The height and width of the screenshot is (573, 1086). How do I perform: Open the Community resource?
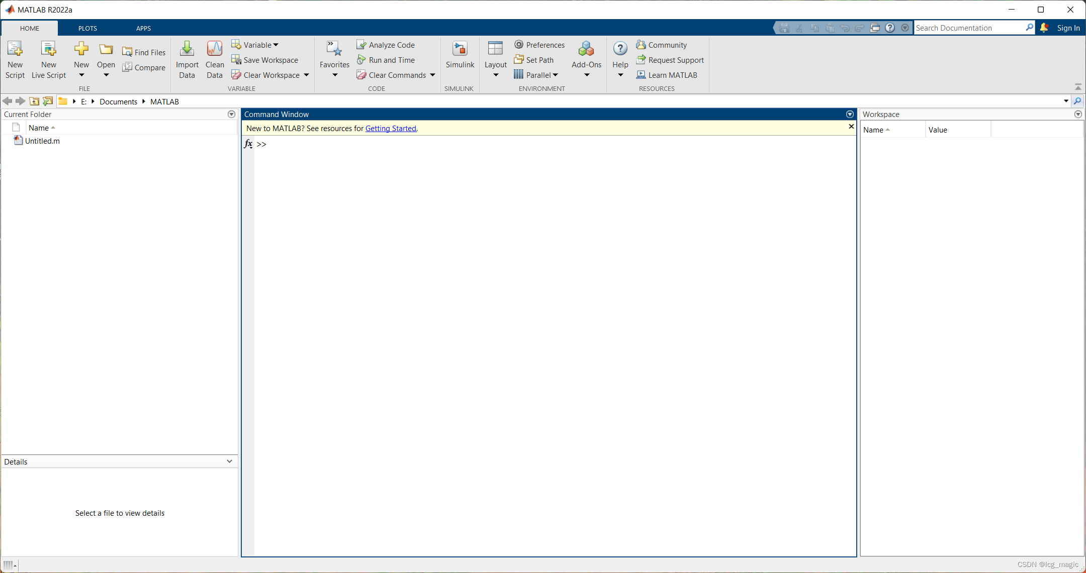coord(662,45)
